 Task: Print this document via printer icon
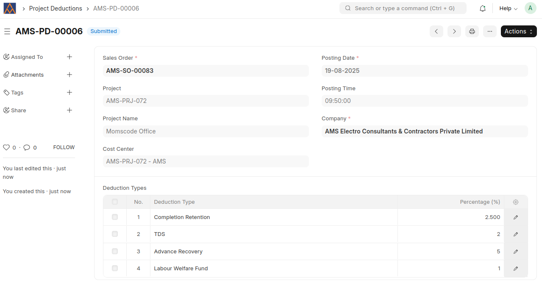472,31
